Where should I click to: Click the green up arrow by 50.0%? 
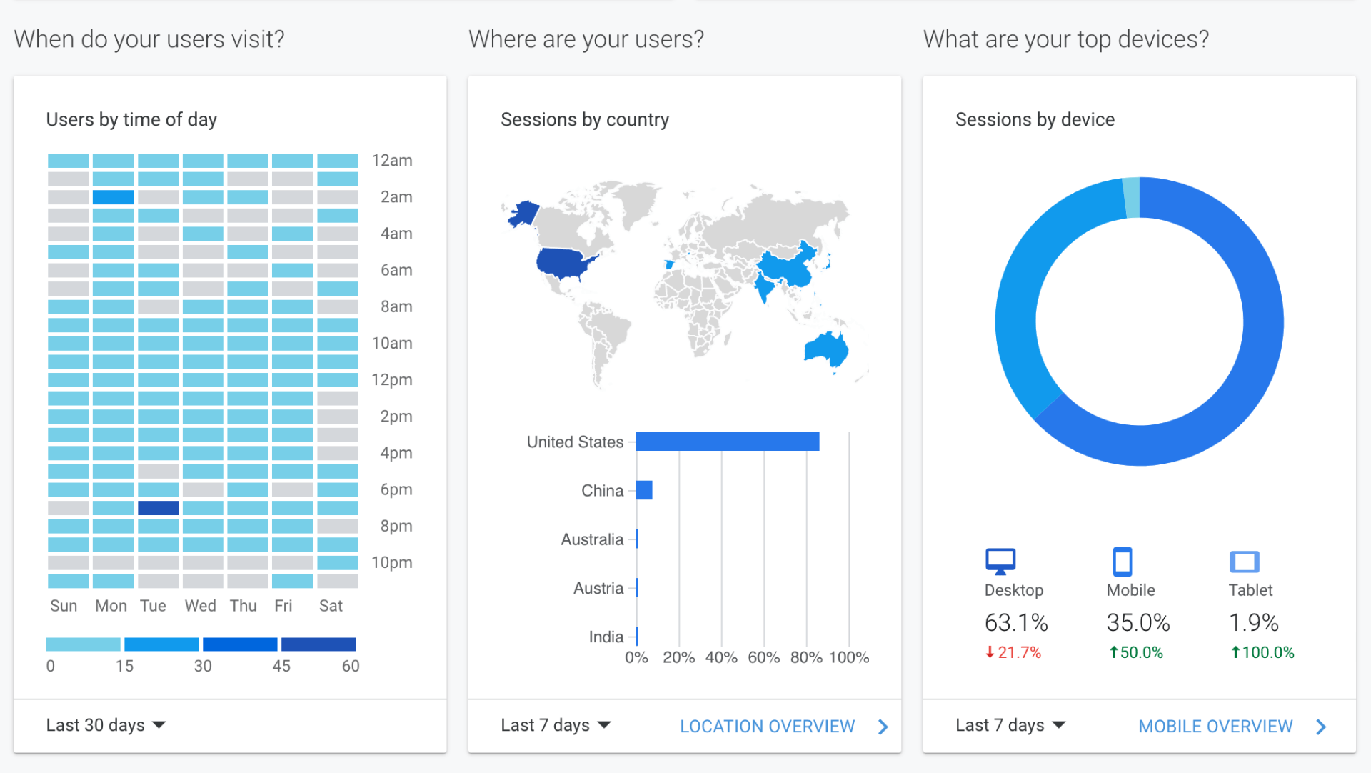click(1113, 652)
